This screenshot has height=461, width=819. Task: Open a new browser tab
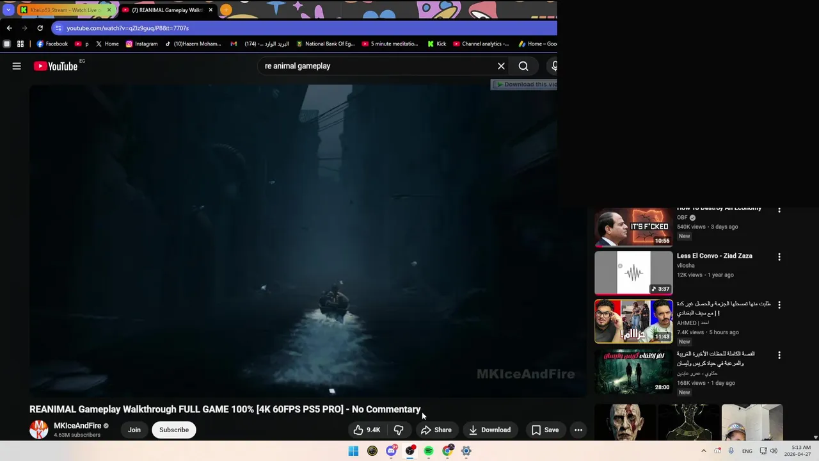226,10
